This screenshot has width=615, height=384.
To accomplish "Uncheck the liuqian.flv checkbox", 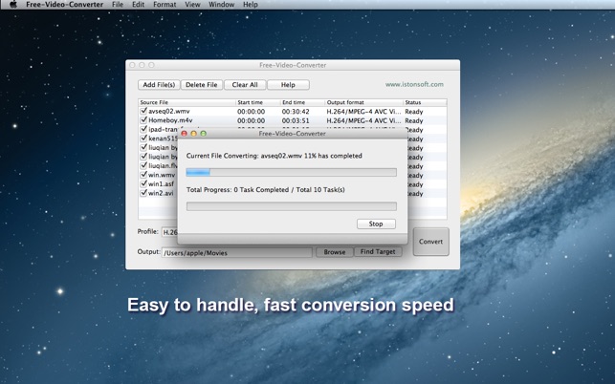I will [x=143, y=165].
